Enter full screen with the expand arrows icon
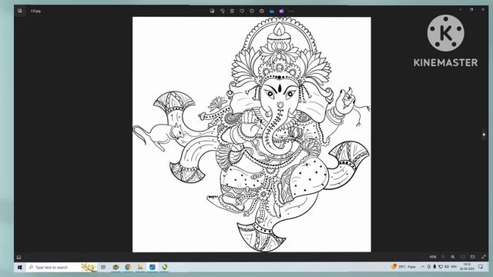 tap(484, 257)
